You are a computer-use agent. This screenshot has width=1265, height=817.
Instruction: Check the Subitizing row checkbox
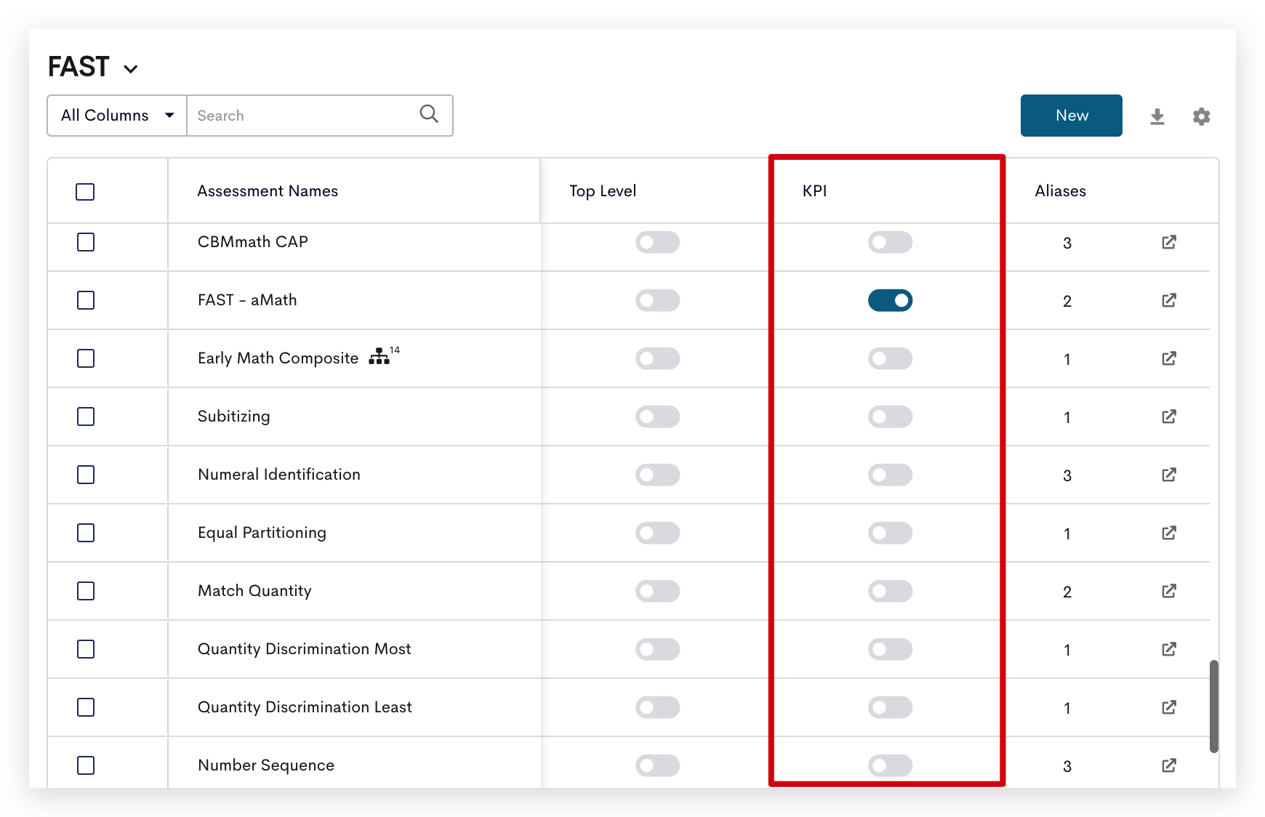86,416
